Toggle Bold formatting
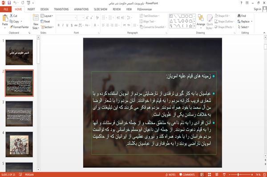Screen dimensions: 267x177 [x=59, y=25]
